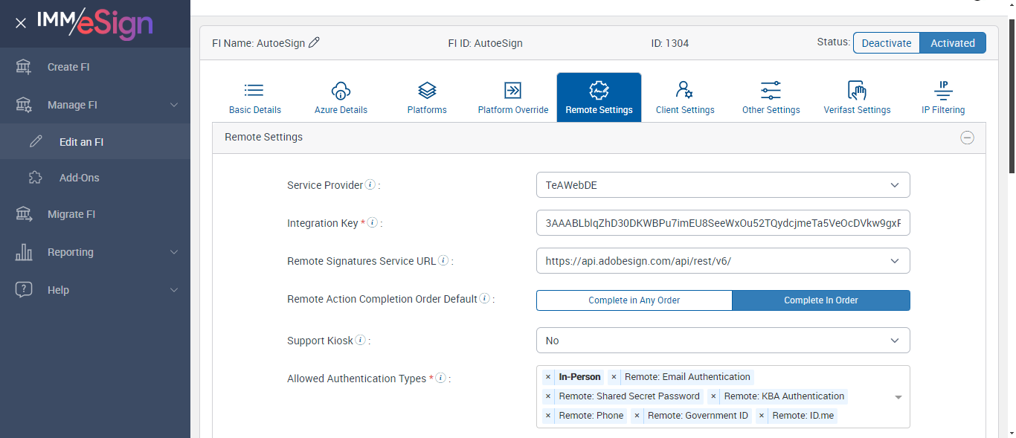Open the Verifast Settings tab

(x=857, y=97)
